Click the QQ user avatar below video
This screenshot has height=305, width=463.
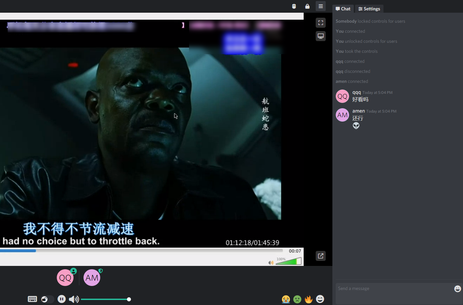tap(65, 278)
